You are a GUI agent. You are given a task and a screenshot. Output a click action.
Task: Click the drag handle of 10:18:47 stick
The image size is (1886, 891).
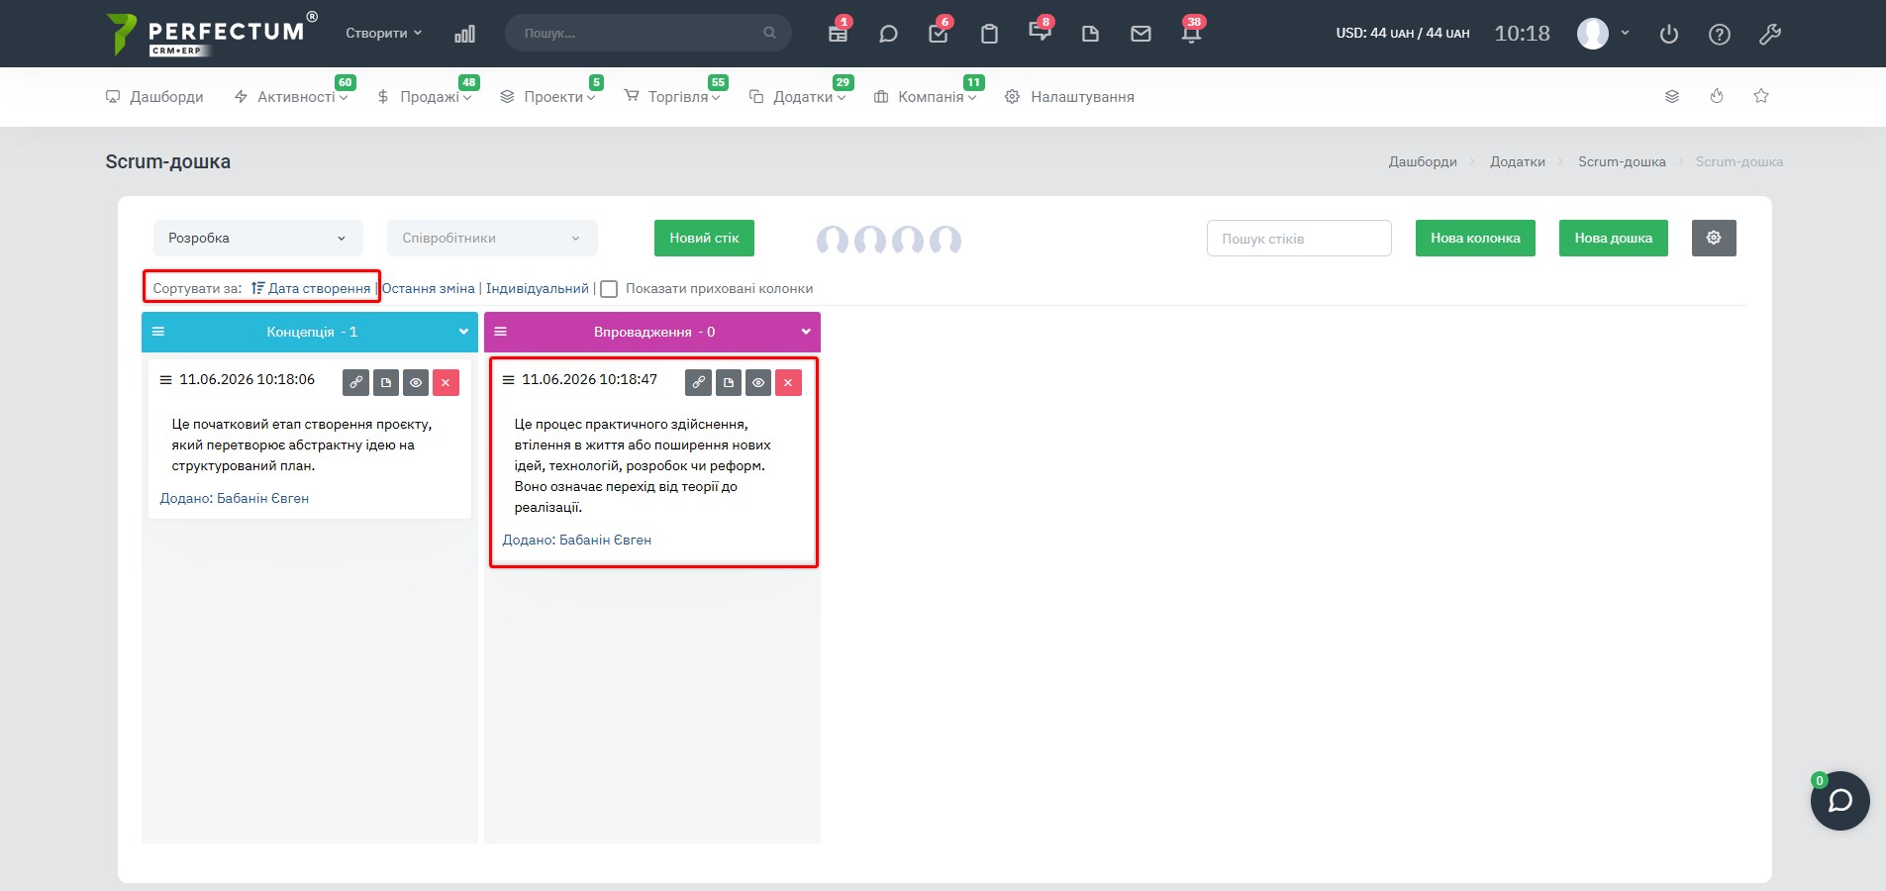pyautogui.click(x=508, y=379)
